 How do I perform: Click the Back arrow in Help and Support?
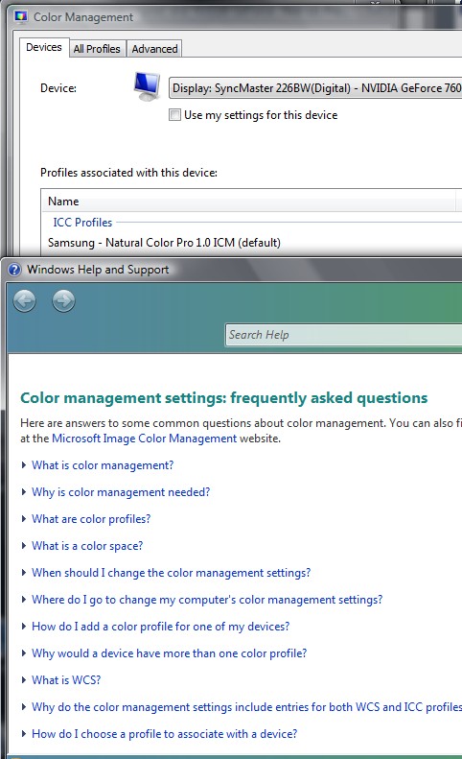24,301
